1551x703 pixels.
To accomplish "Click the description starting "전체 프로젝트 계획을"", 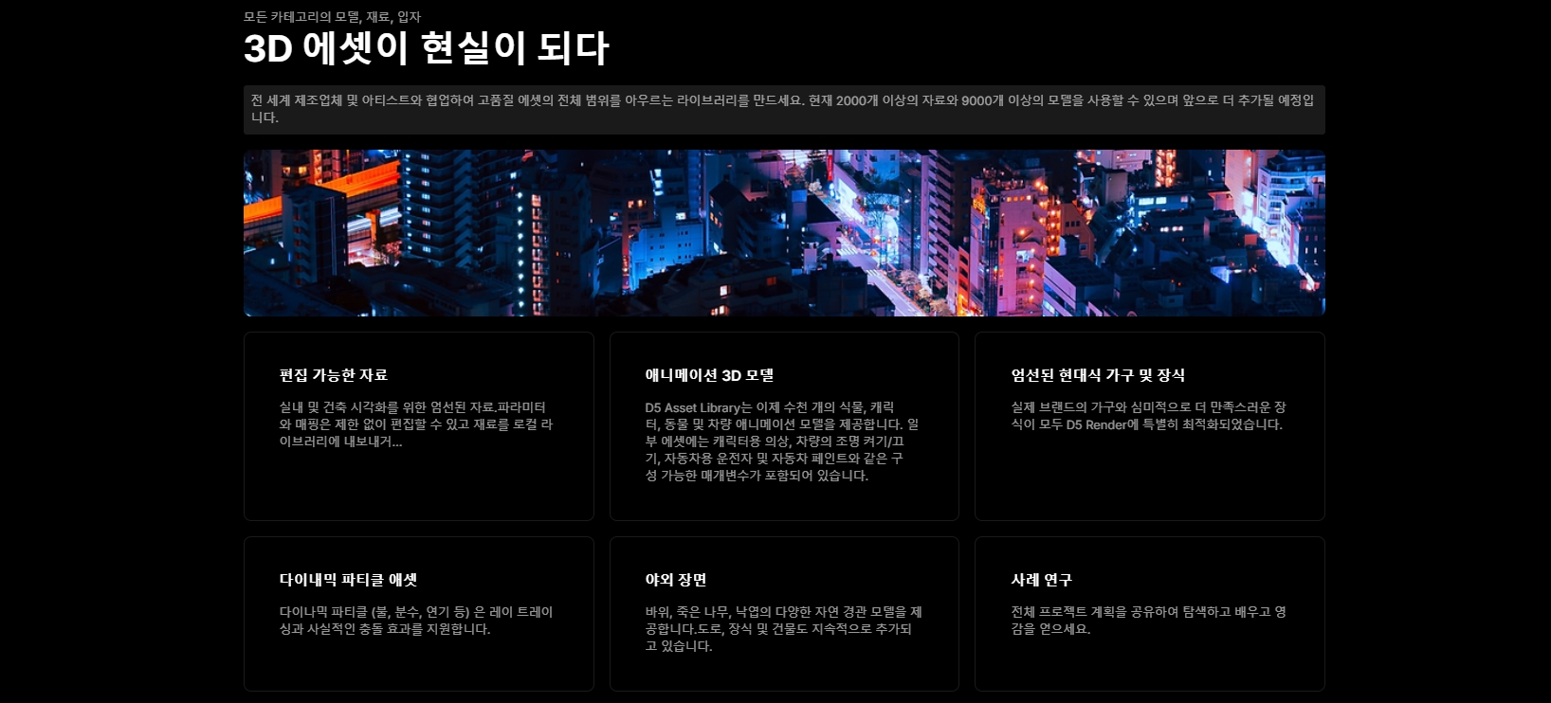I will click(1148, 621).
